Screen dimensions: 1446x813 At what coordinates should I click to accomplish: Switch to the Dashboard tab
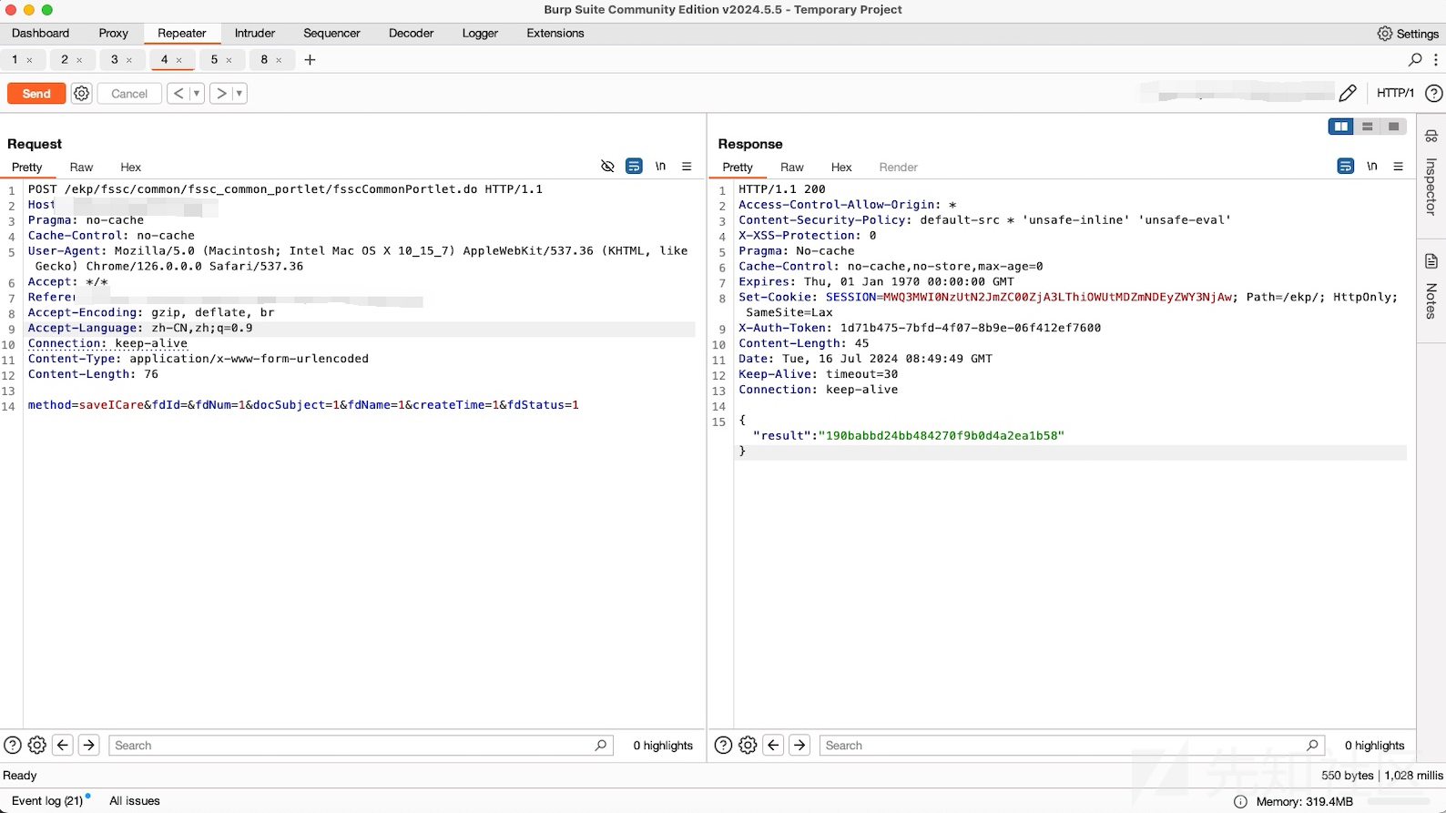coord(40,33)
